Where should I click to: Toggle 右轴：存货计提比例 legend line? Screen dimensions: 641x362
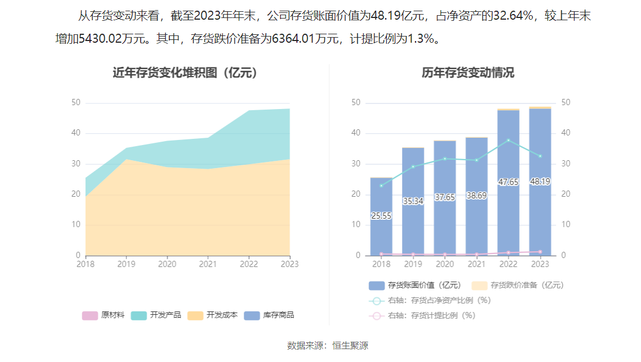pos(422,316)
